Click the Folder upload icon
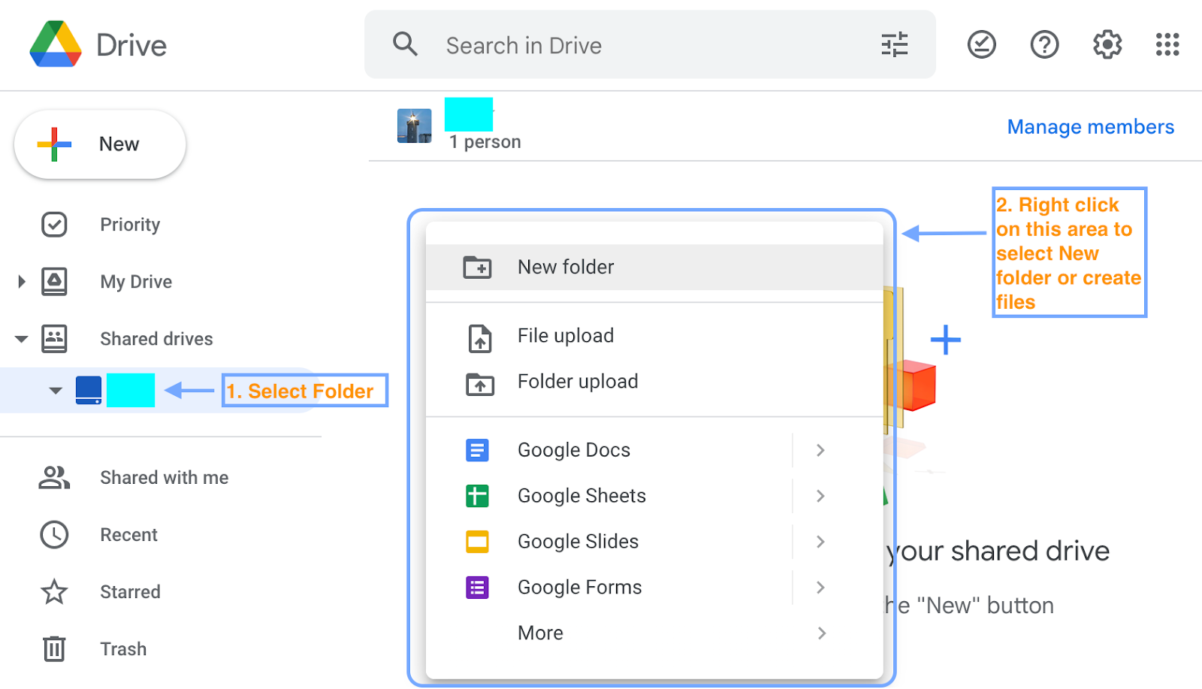The width and height of the screenshot is (1202, 689). click(480, 384)
